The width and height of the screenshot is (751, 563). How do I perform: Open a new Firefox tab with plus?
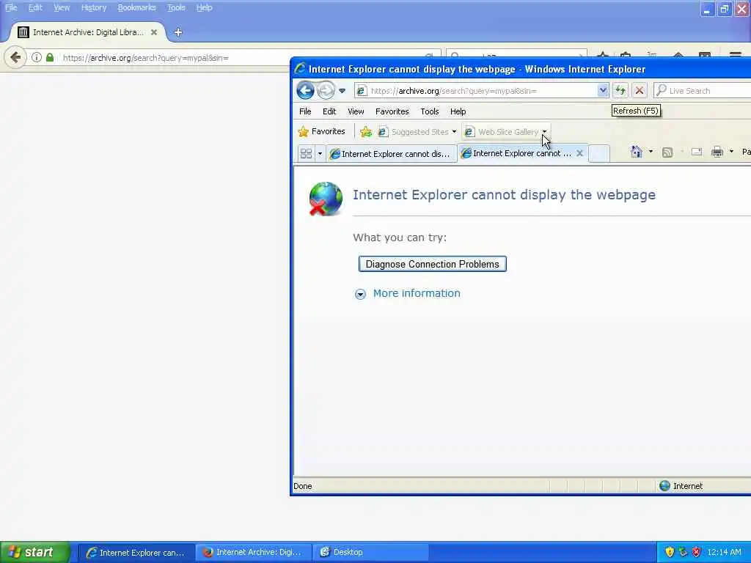(178, 32)
